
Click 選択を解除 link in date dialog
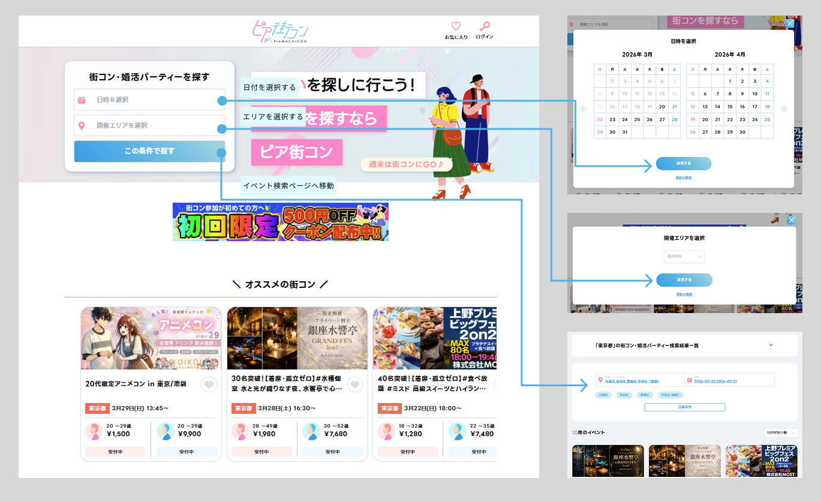tap(684, 178)
